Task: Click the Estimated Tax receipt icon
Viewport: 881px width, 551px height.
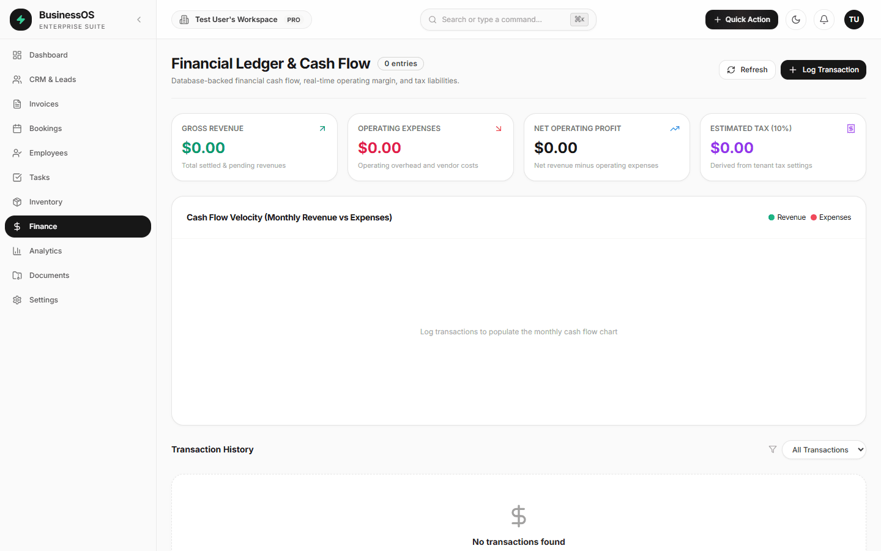Action: click(x=851, y=129)
